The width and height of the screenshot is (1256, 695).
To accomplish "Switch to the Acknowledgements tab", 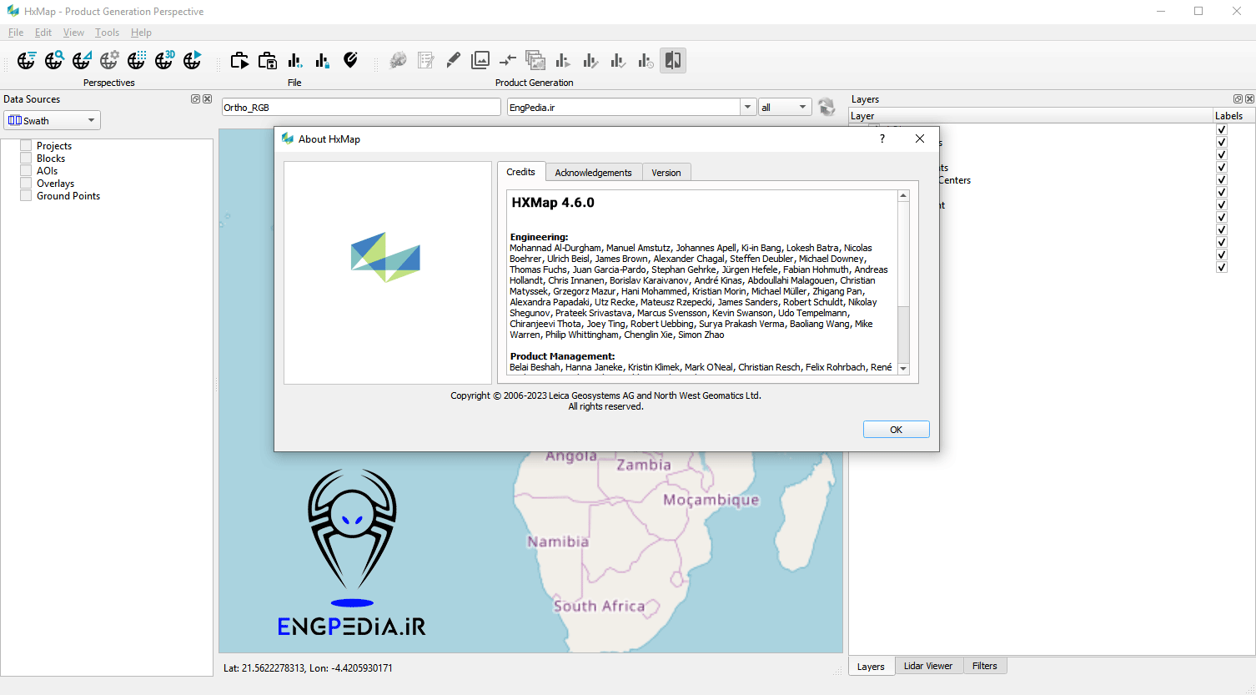I will coord(594,173).
